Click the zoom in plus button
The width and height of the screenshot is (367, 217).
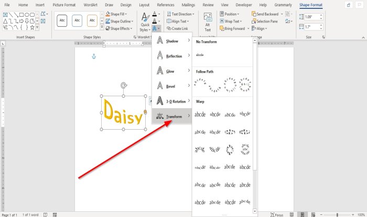coord(353,215)
